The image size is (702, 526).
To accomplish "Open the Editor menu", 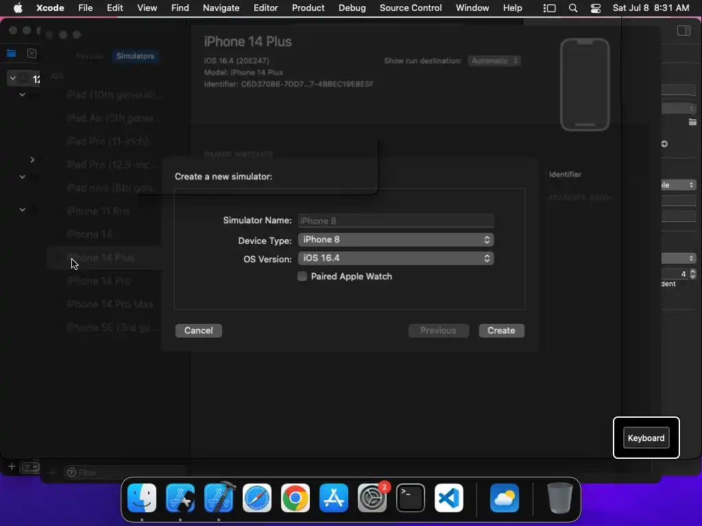I will tap(265, 8).
